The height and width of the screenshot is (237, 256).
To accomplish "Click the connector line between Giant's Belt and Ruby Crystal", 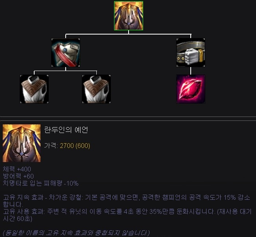I will 191,71.
